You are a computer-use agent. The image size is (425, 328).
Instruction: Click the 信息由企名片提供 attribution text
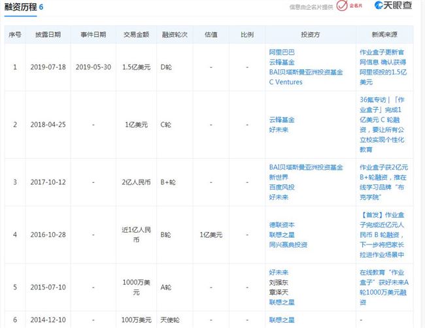pos(311,7)
